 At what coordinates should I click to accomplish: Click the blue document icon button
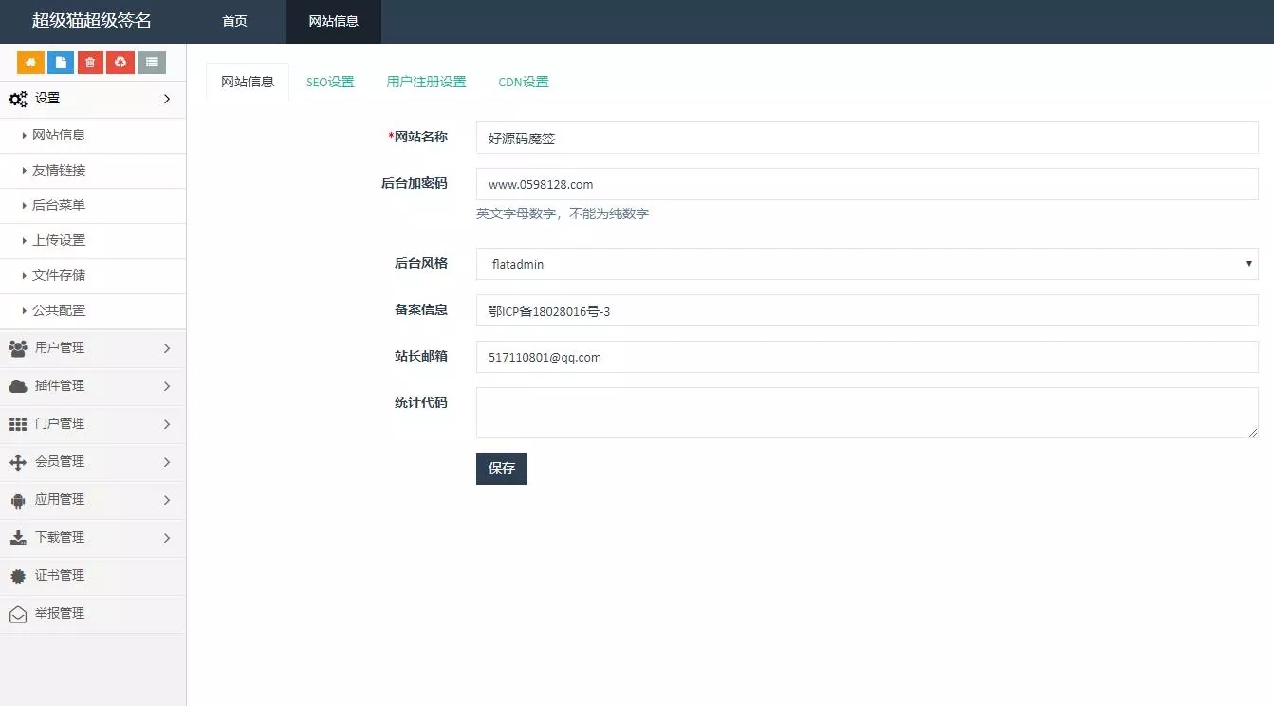tap(61, 63)
